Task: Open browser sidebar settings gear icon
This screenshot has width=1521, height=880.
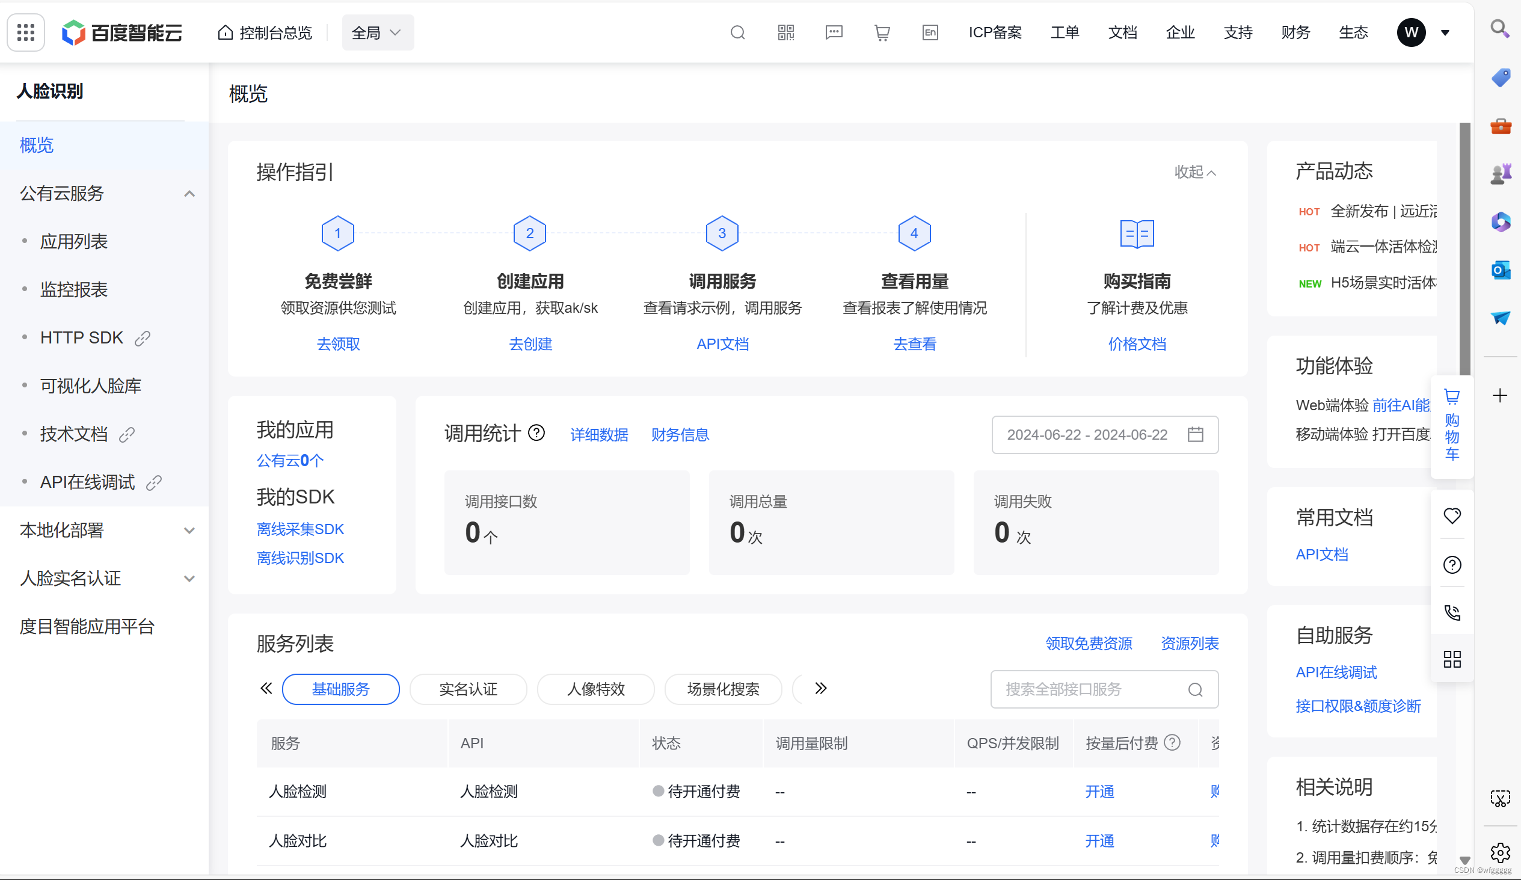Action: pyautogui.click(x=1500, y=853)
